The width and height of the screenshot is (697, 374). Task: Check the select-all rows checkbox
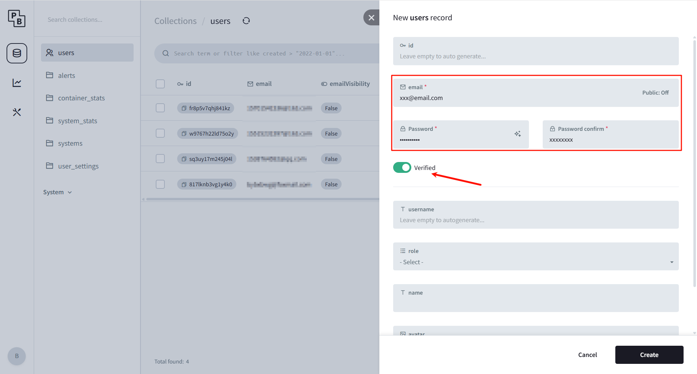pos(160,84)
